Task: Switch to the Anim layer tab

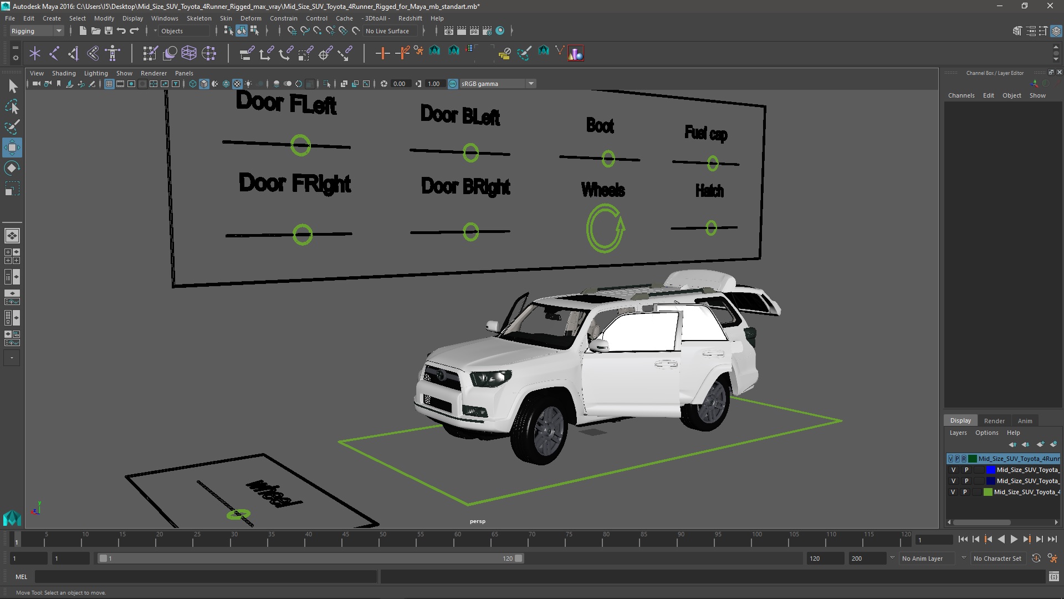Action: (x=1025, y=421)
